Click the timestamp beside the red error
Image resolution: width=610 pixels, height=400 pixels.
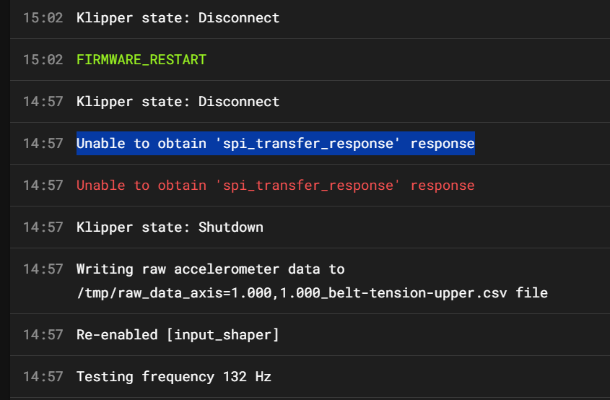43,185
